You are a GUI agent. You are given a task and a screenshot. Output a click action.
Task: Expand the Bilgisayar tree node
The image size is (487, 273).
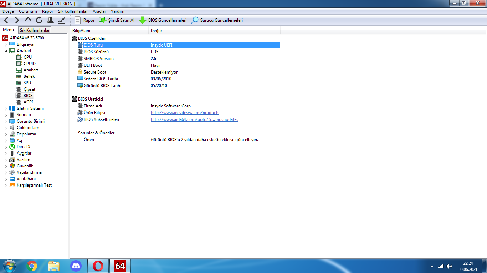[x=6, y=45]
